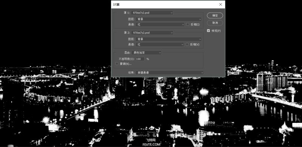Click the arched bridge in the canvas image
The image size is (302, 147).
pyautogui.click(x=52, y=76)
